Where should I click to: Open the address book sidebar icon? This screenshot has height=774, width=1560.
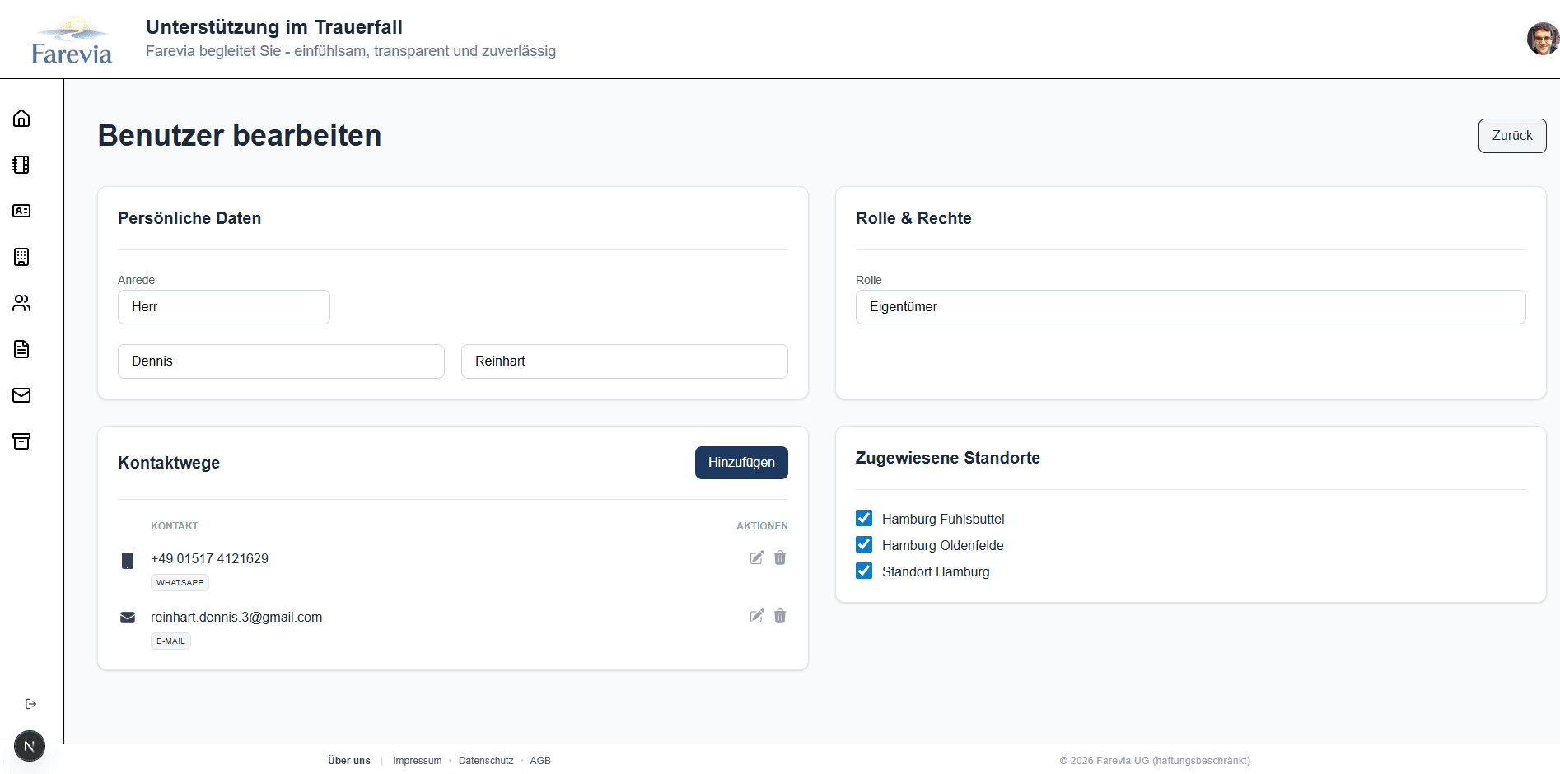coord(21,165)
